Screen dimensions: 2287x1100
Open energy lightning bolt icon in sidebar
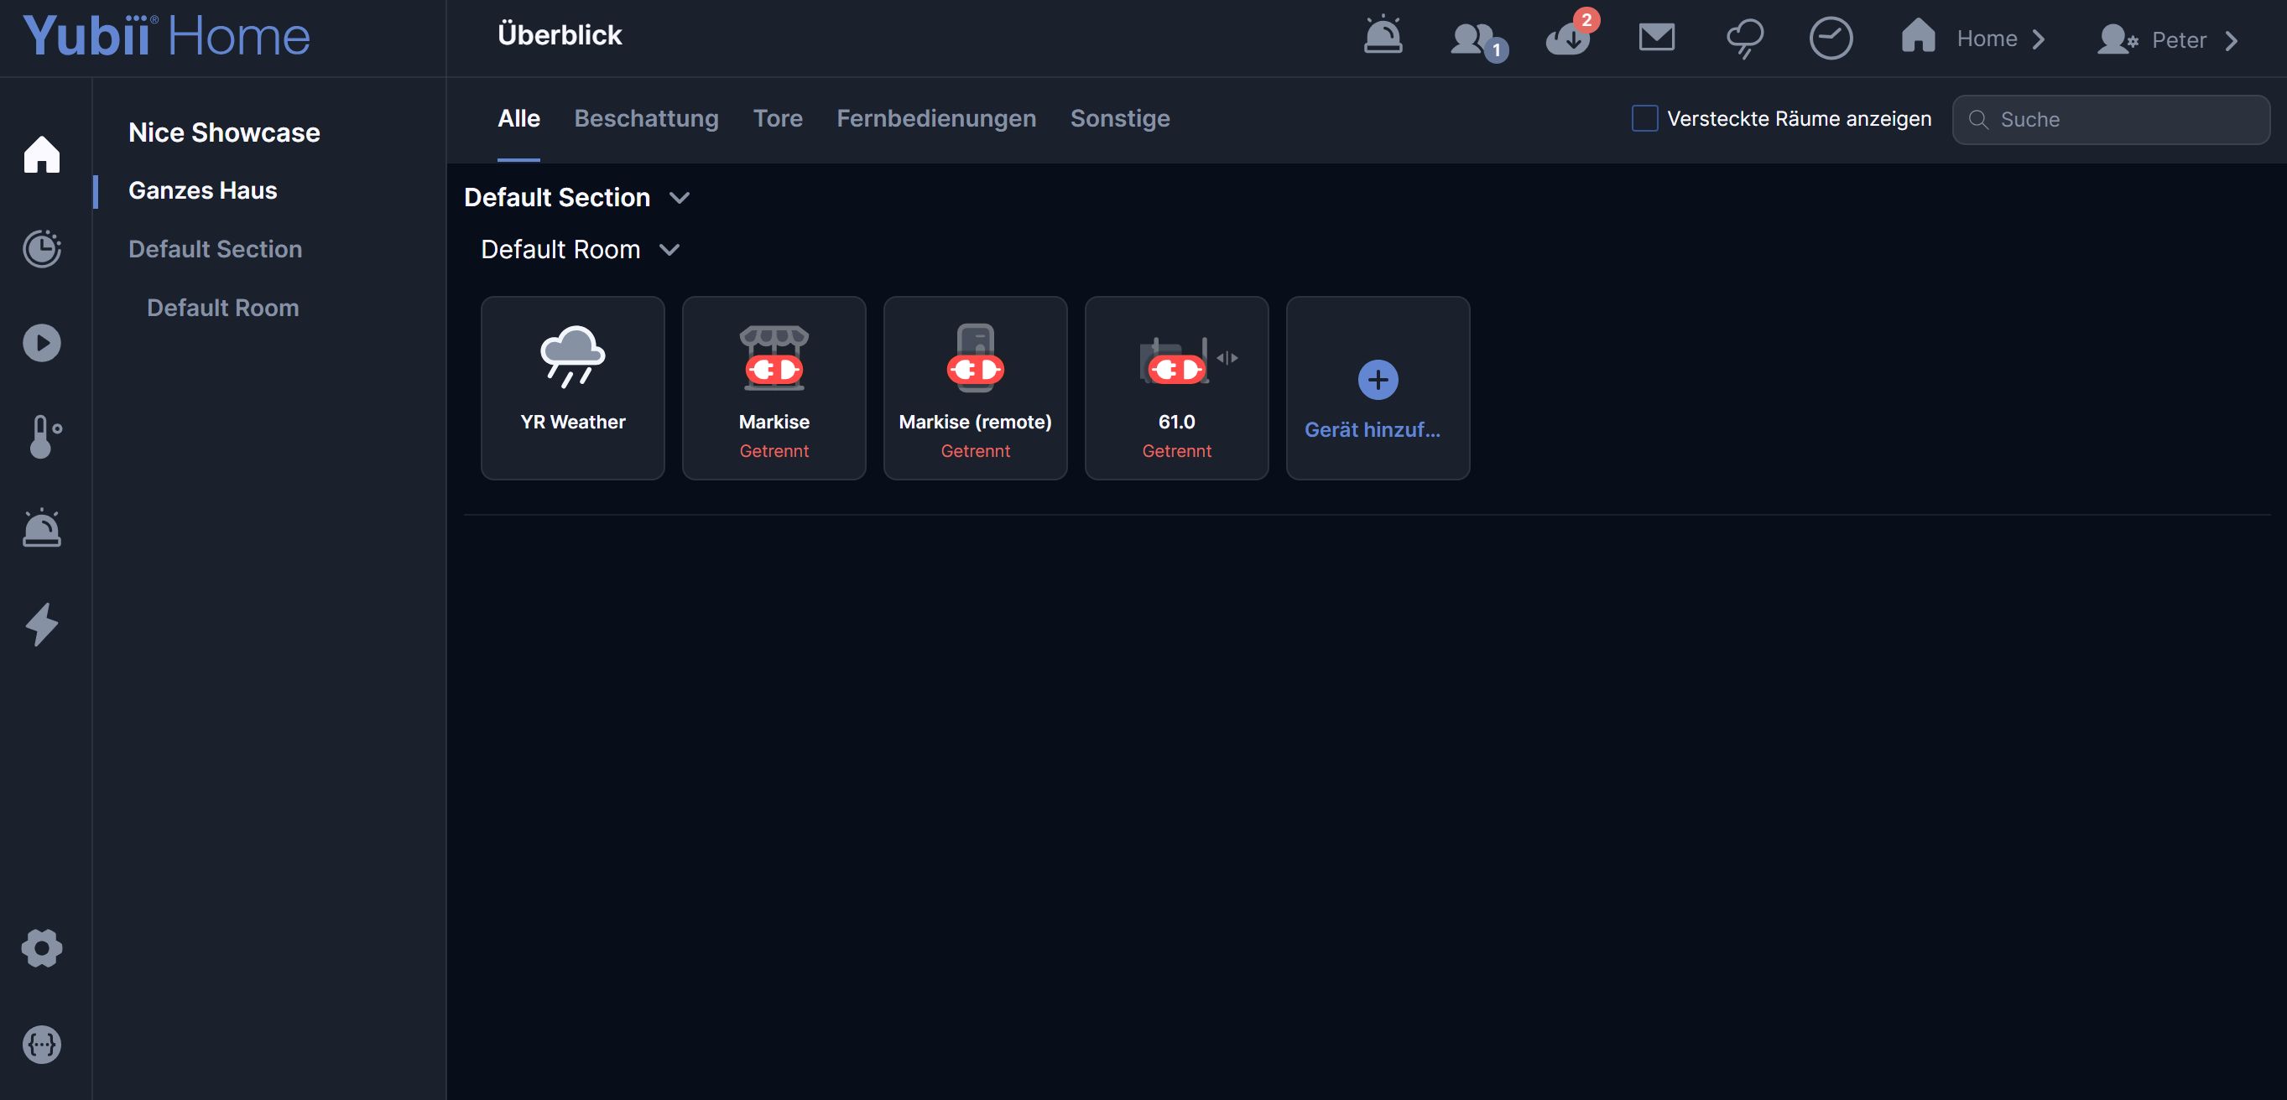tap(42, 624)
